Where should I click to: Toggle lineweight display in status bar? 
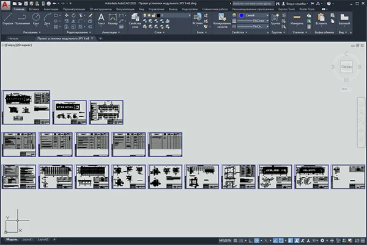click(x=291, y=240)
